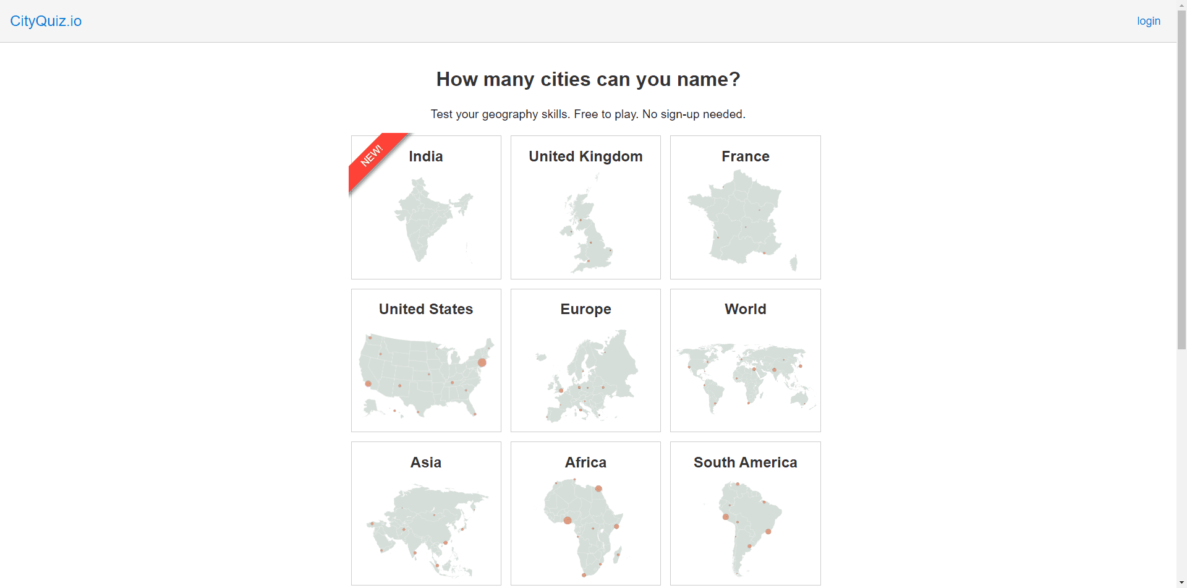
Task: Click the red NEW! ribbon badge
Action: [373, 156]
